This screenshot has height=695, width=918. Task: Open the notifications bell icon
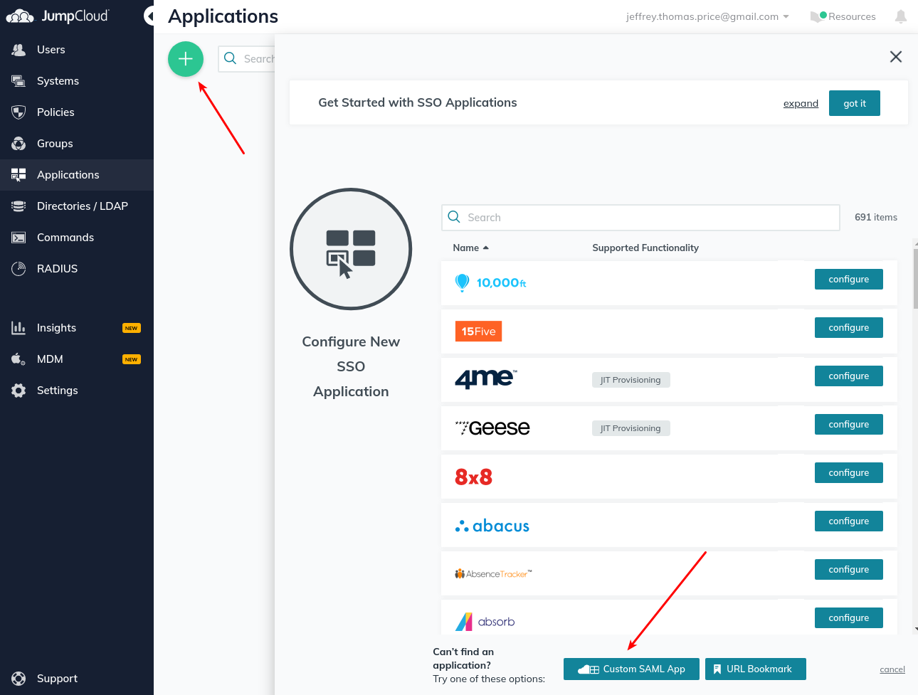pos(900,16)
